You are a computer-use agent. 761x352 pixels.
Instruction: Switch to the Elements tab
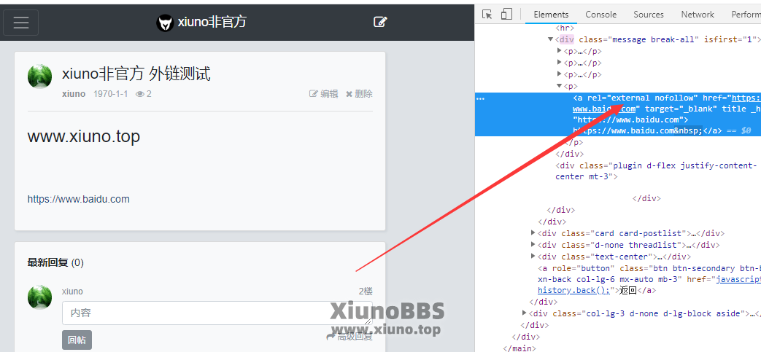[x=551, y=15]
